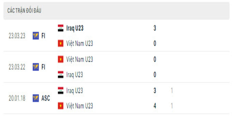233x116 pixels.
Task: Click the 20.01.18 match date
Action: (x=17, y=98)
